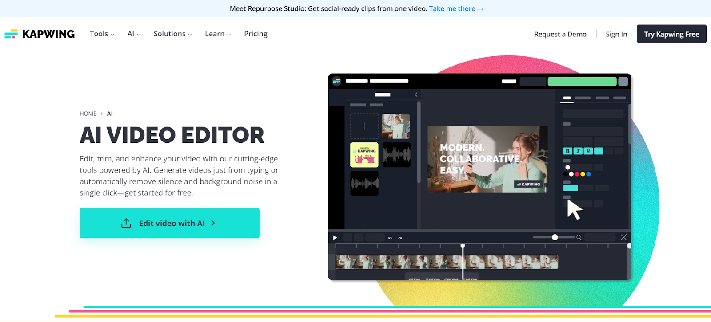This screenshot has height=322, width=711.
Task: Expand the AI navigation menu
Action: (134, 34)
